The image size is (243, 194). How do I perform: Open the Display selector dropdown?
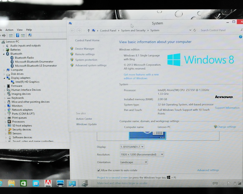pyautogui.click(x=132, y=147)
